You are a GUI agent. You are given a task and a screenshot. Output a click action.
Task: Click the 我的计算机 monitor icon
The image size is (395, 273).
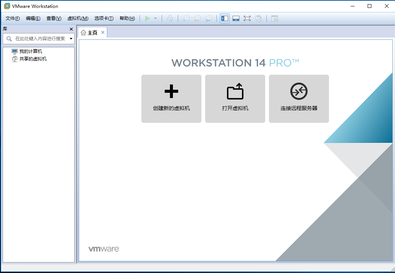click(x=15, y=51)
